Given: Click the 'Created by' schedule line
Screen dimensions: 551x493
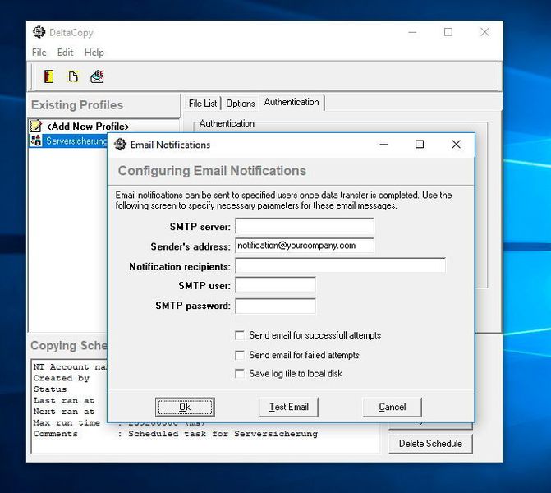Looking at the screenshot, I should 62,378.
